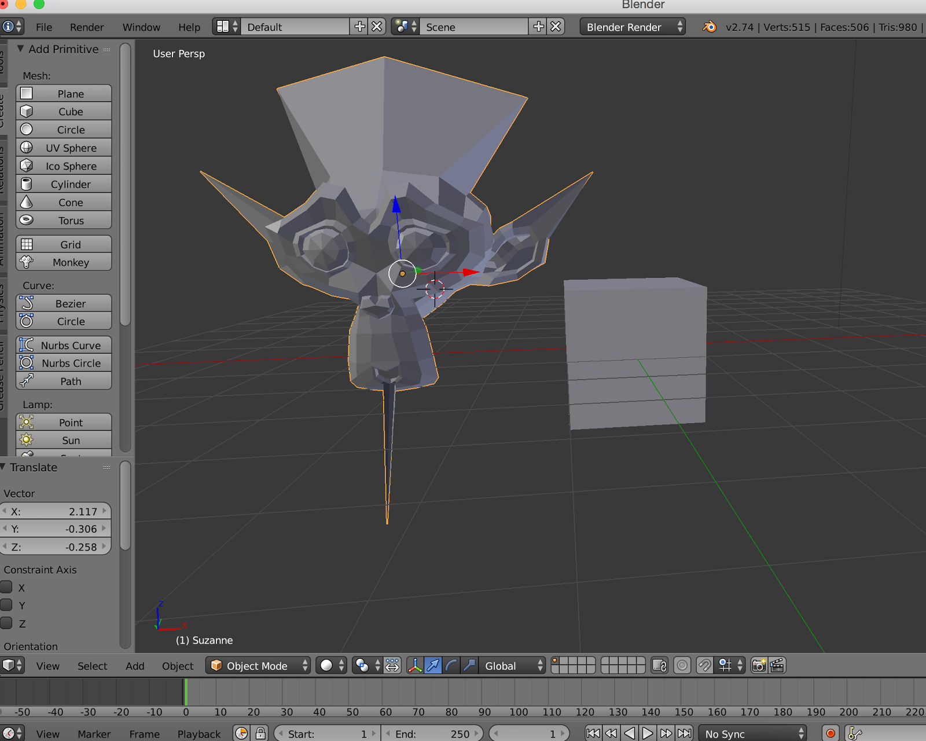Click the Translate Vector X value slider

click(56, 511)
